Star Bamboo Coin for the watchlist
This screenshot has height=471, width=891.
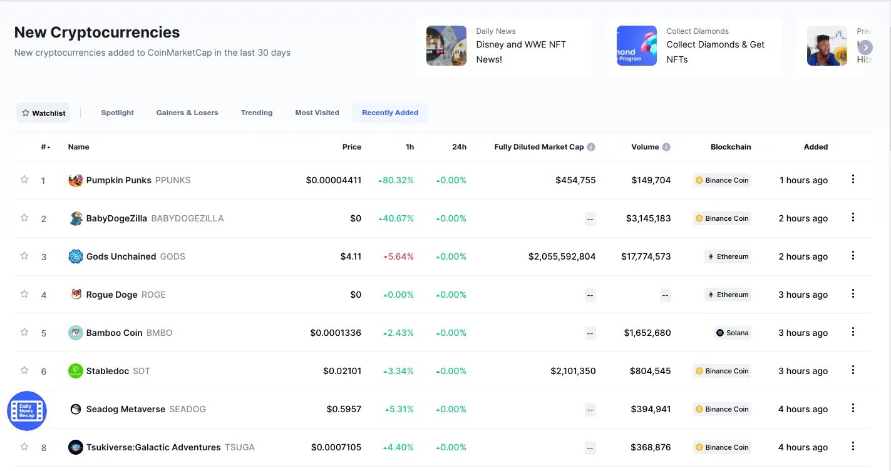24,332
